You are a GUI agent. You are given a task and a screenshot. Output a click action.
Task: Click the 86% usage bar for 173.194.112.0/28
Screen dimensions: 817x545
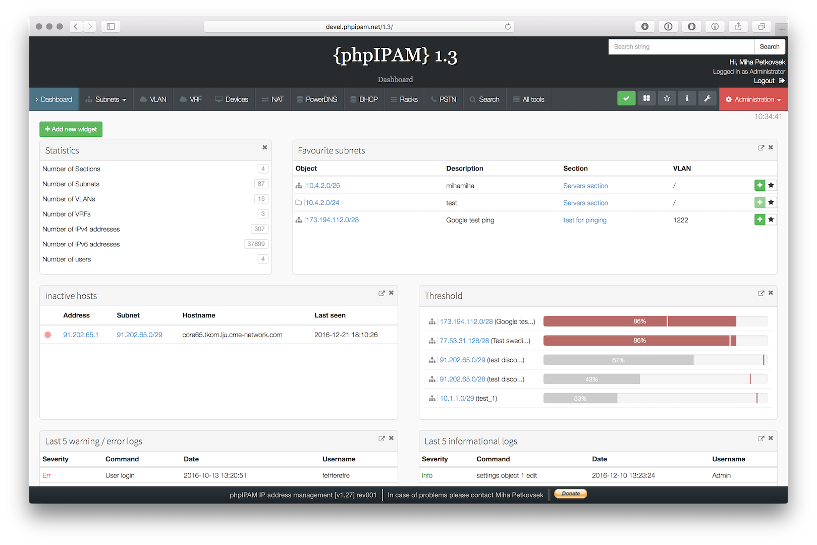pos(639,321)
